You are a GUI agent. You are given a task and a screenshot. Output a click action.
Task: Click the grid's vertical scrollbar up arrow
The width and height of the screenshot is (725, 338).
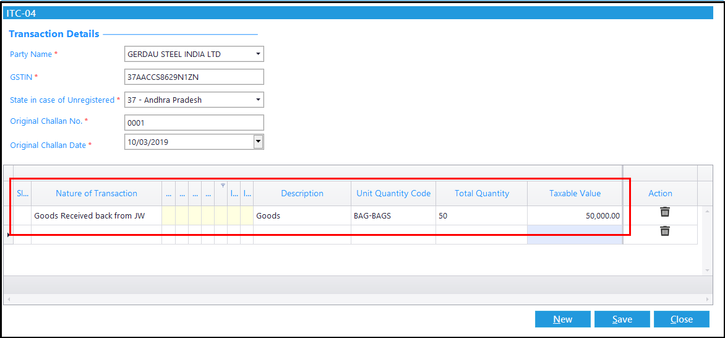707,210
